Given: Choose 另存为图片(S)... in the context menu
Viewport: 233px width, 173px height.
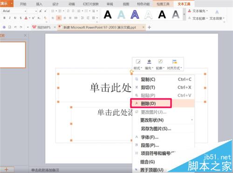Looking at the screenshot, I should (163, 129).
